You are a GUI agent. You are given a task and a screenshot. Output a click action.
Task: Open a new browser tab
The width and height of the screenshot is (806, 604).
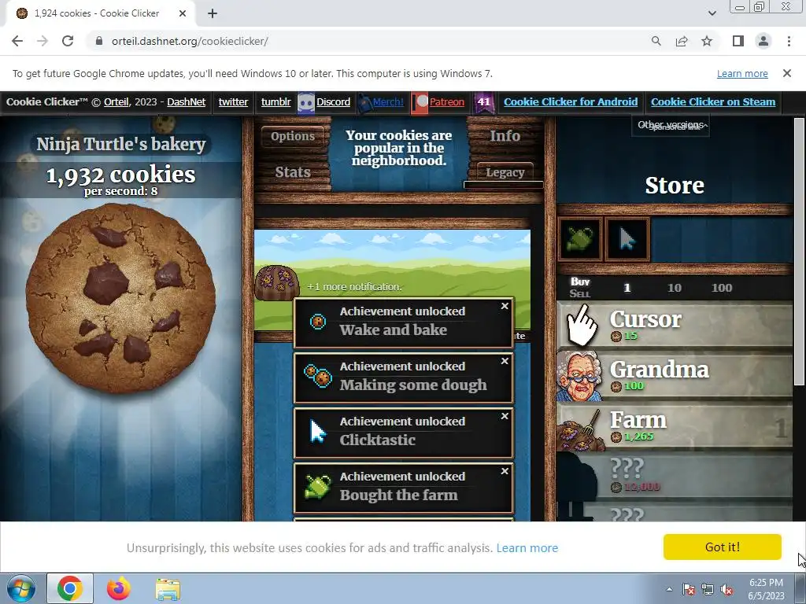(x=213, y=13)
